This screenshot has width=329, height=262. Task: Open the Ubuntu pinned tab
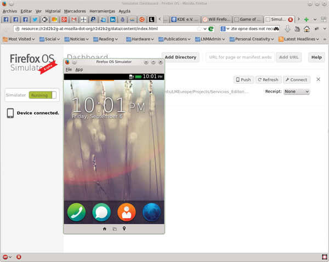[142, 20]
